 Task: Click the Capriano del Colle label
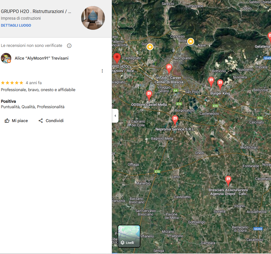pos(138,123)
